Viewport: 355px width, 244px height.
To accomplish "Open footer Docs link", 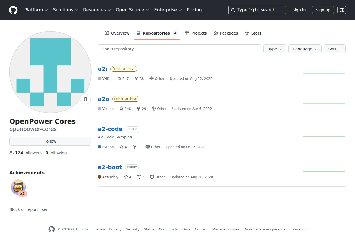I will point(186,229).
